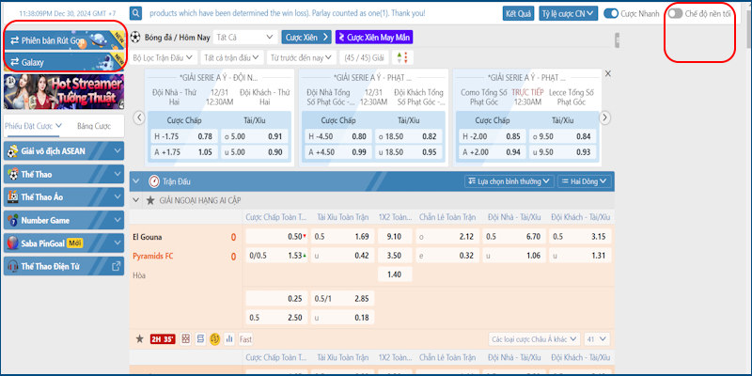Click the Kết Quả button
Viewport: 752px width, 376px height.
[x=518, y=14]
